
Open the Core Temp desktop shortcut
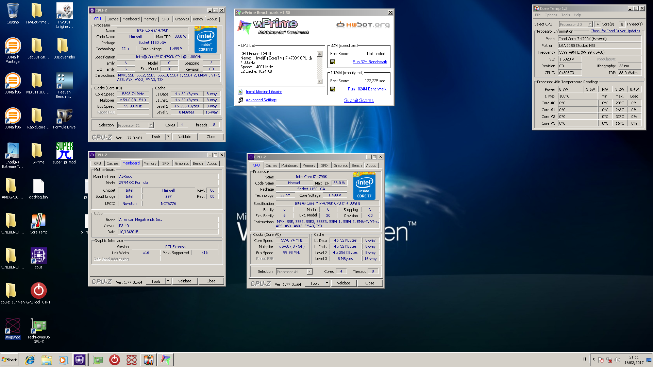click(x=38, y=224)
